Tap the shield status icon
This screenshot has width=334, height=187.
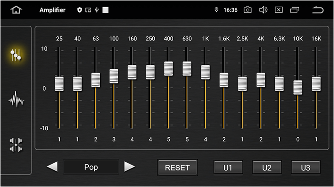click(x=80, y=10)
